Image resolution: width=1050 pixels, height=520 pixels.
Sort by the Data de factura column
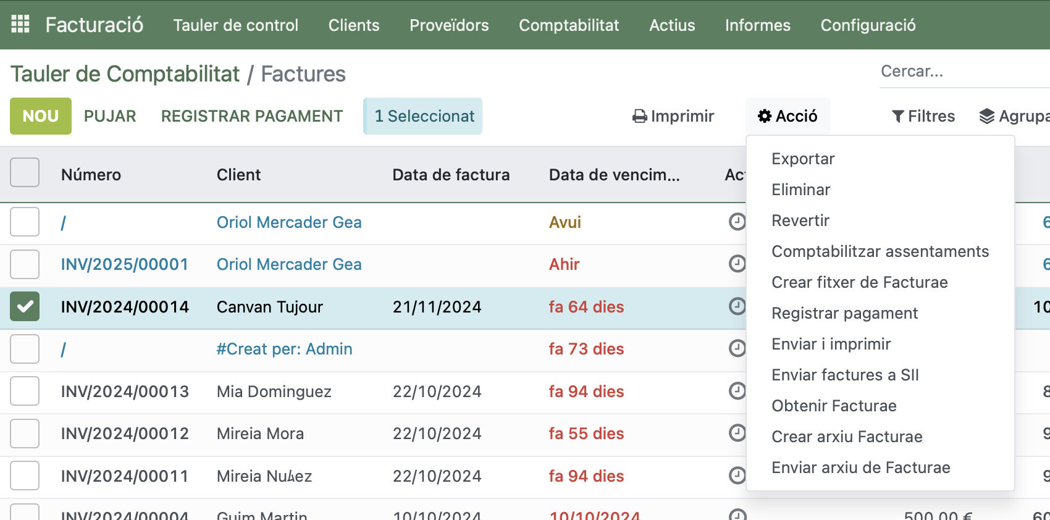click(451, 175)
